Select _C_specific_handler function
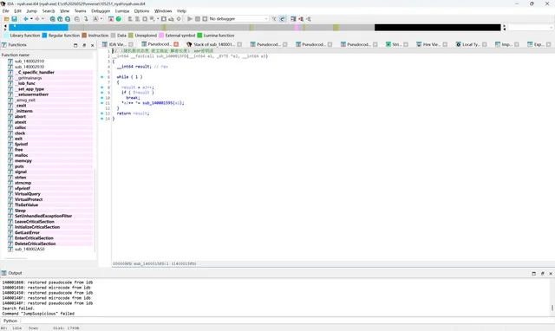This screenshot has width=555, height=331. pos(35,72)
